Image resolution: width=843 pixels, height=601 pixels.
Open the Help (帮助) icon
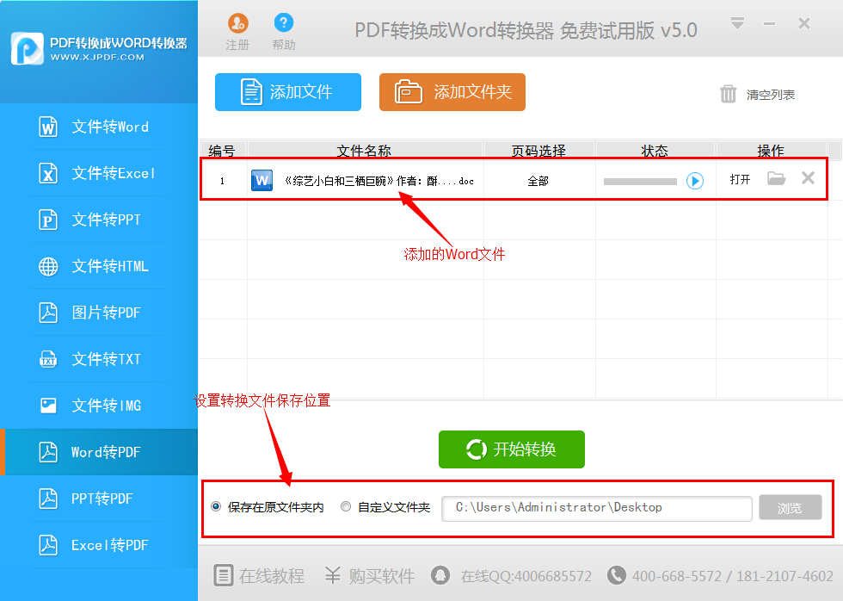click(x=283, y=23)
